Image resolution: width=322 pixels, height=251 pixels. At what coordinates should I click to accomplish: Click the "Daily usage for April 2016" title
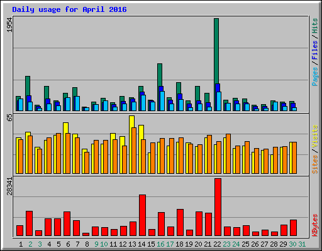[x=69, y=9]
